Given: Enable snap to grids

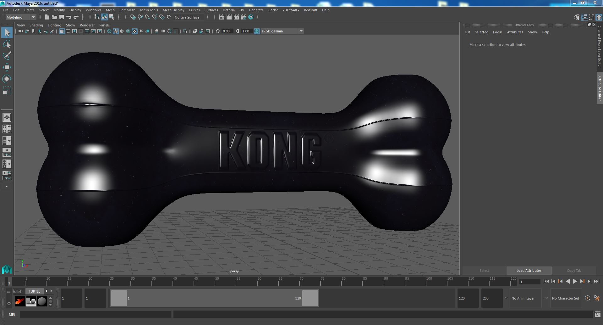Looking at the screenshot, I should pos(133,17).
